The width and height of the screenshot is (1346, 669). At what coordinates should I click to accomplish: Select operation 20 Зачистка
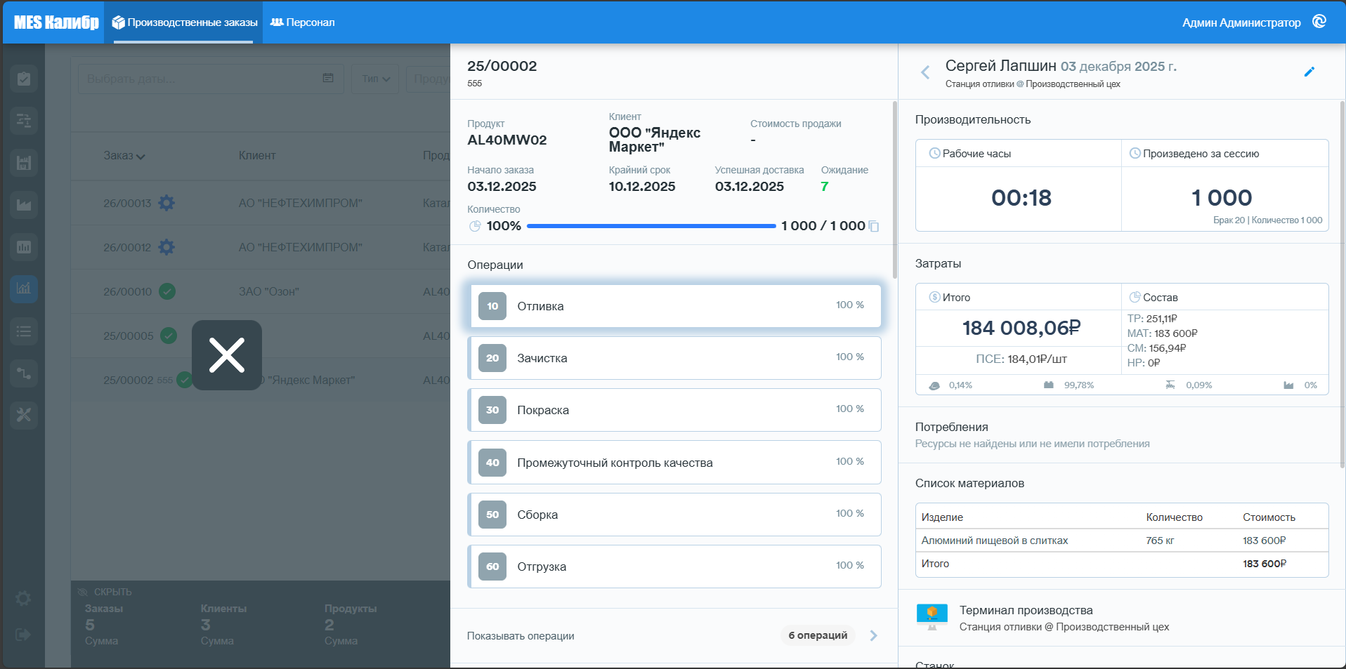tap(674, 358)
